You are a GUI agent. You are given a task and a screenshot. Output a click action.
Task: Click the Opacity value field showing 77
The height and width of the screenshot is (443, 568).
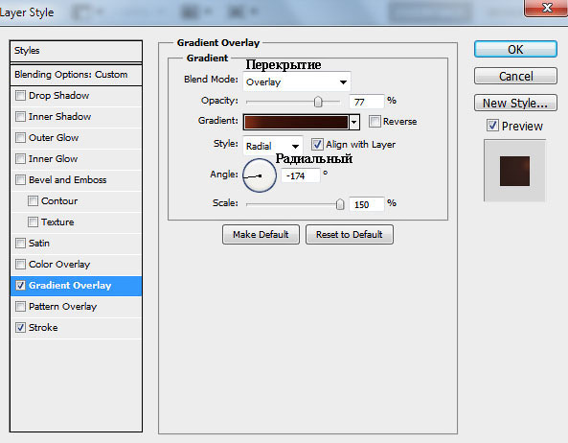366,102
